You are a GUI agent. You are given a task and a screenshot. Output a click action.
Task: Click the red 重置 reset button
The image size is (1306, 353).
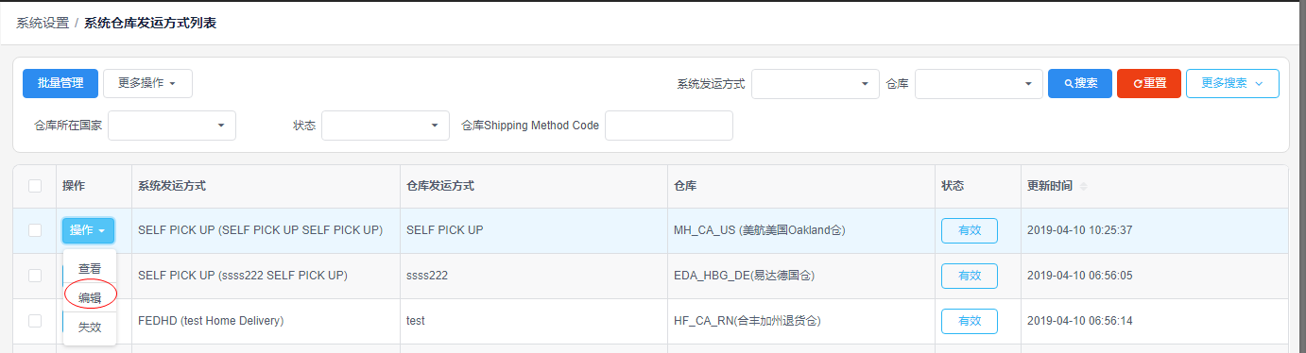pos(1149,83)
